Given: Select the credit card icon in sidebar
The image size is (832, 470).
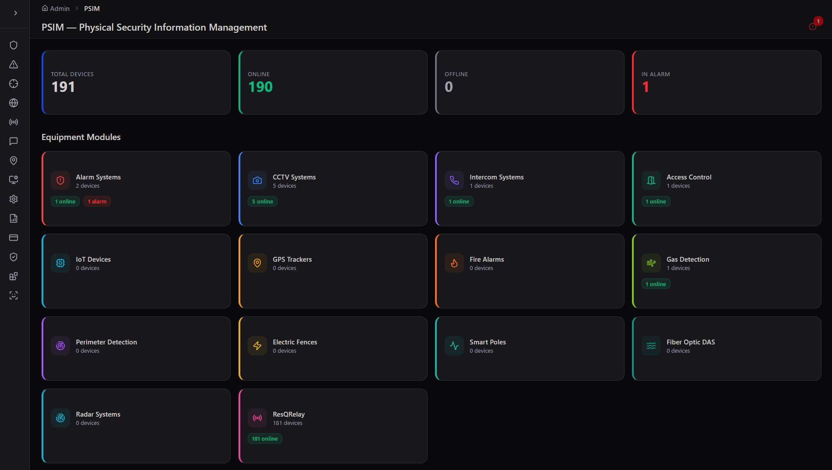Looking at the screenshot, I should click(x=14, y=238).
